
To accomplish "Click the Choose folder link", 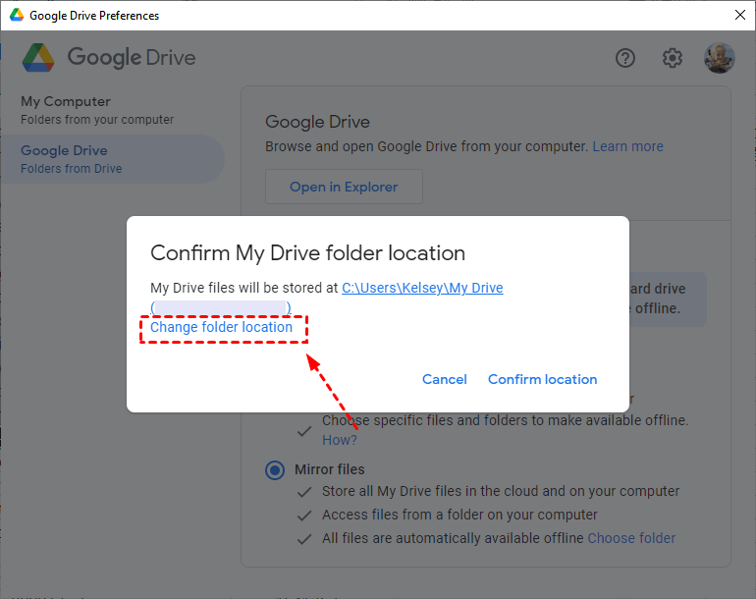I will coord(631,538).
